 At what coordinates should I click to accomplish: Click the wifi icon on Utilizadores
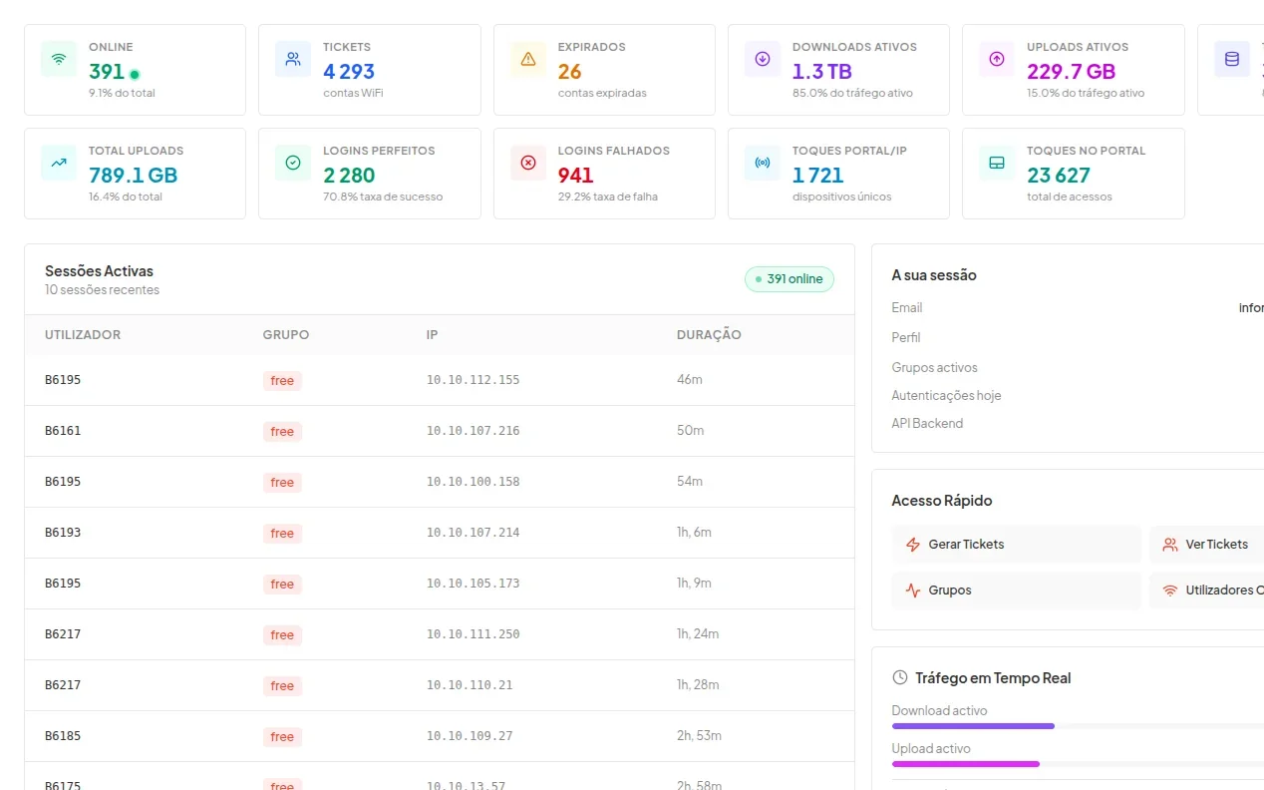1170,591
